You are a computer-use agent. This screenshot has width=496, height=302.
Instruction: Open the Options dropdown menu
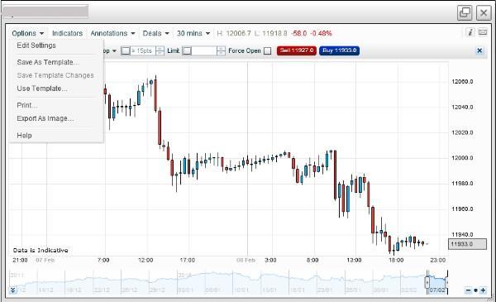[x=27, y=33]
